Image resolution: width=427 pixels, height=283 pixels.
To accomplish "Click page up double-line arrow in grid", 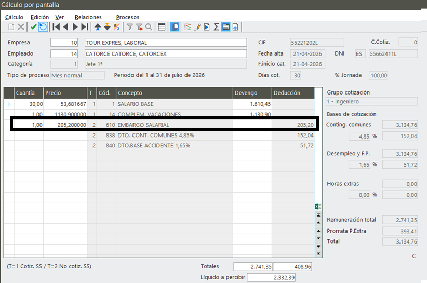I will point(318,223).
